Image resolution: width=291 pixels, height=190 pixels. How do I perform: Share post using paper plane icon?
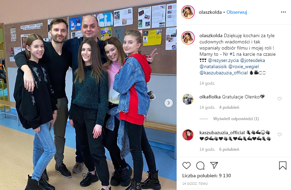tap(214, 165)
